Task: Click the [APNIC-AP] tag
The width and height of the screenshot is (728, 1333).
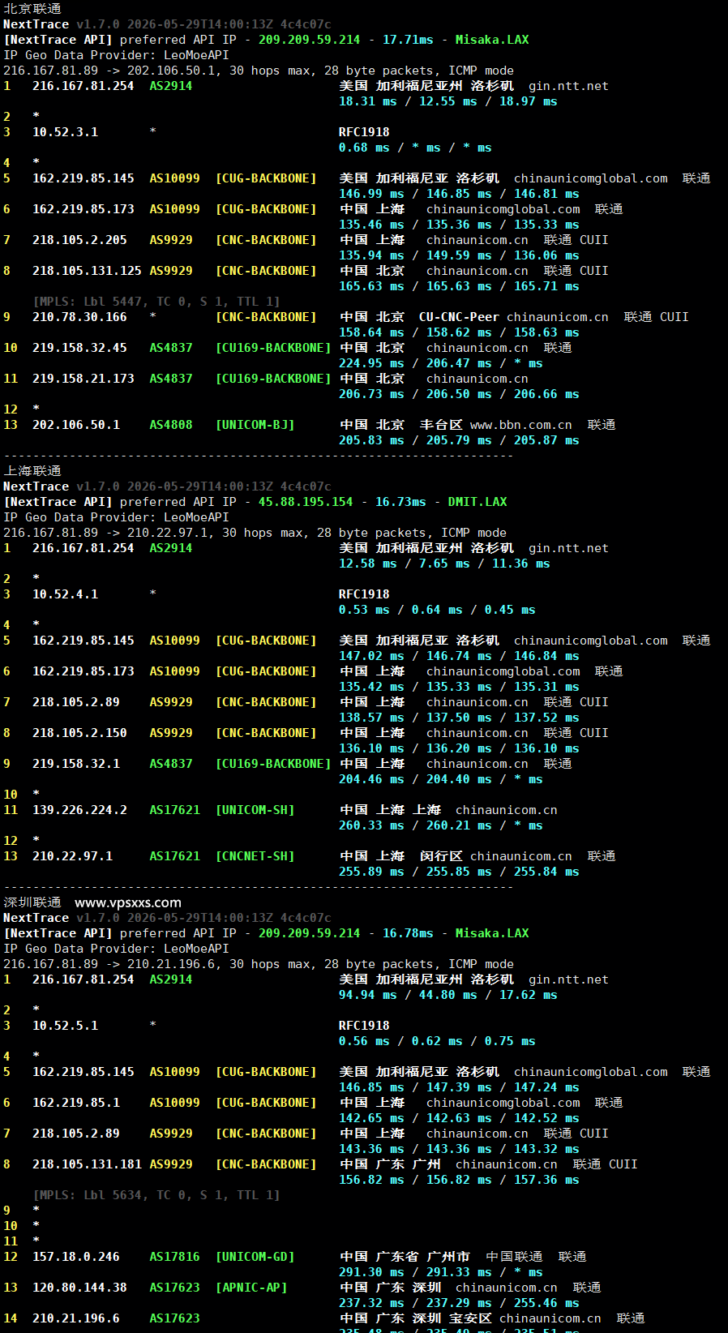Action: [251, 1288]
